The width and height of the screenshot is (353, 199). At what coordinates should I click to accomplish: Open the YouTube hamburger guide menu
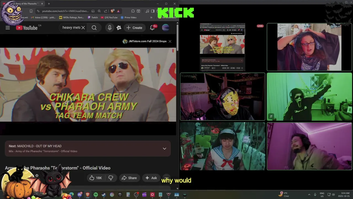[8, 28]
